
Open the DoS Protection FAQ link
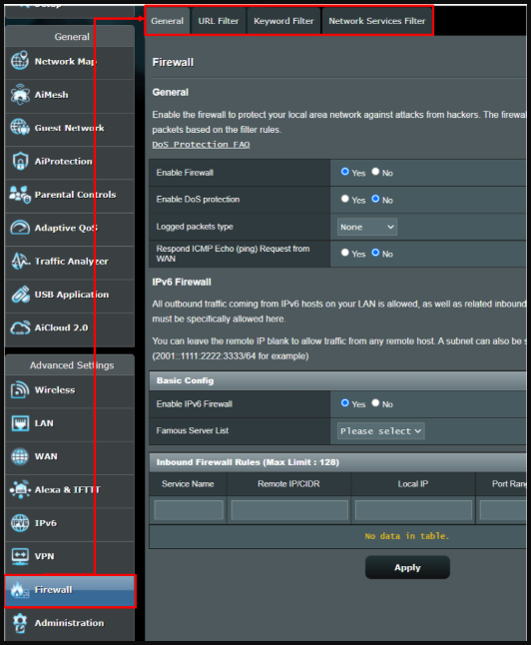point(201,145)
